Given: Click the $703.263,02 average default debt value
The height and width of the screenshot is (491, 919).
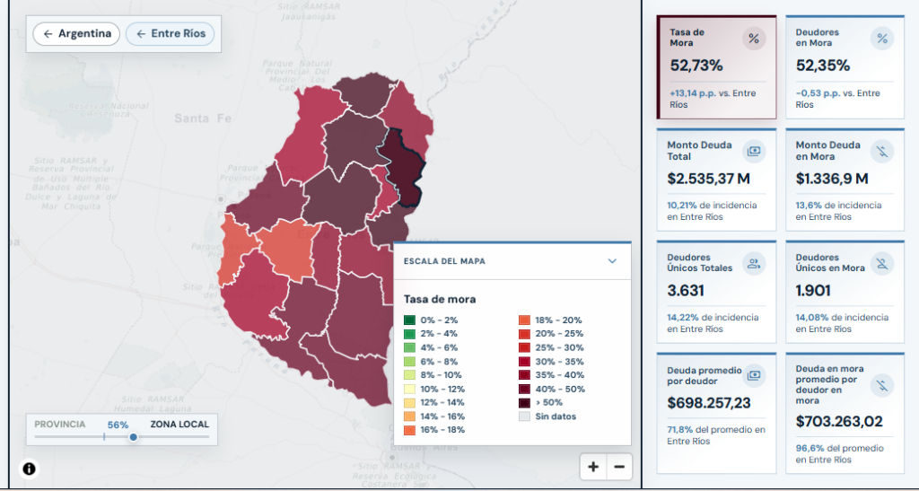Looking at the screenshot, I should [839, 421].
